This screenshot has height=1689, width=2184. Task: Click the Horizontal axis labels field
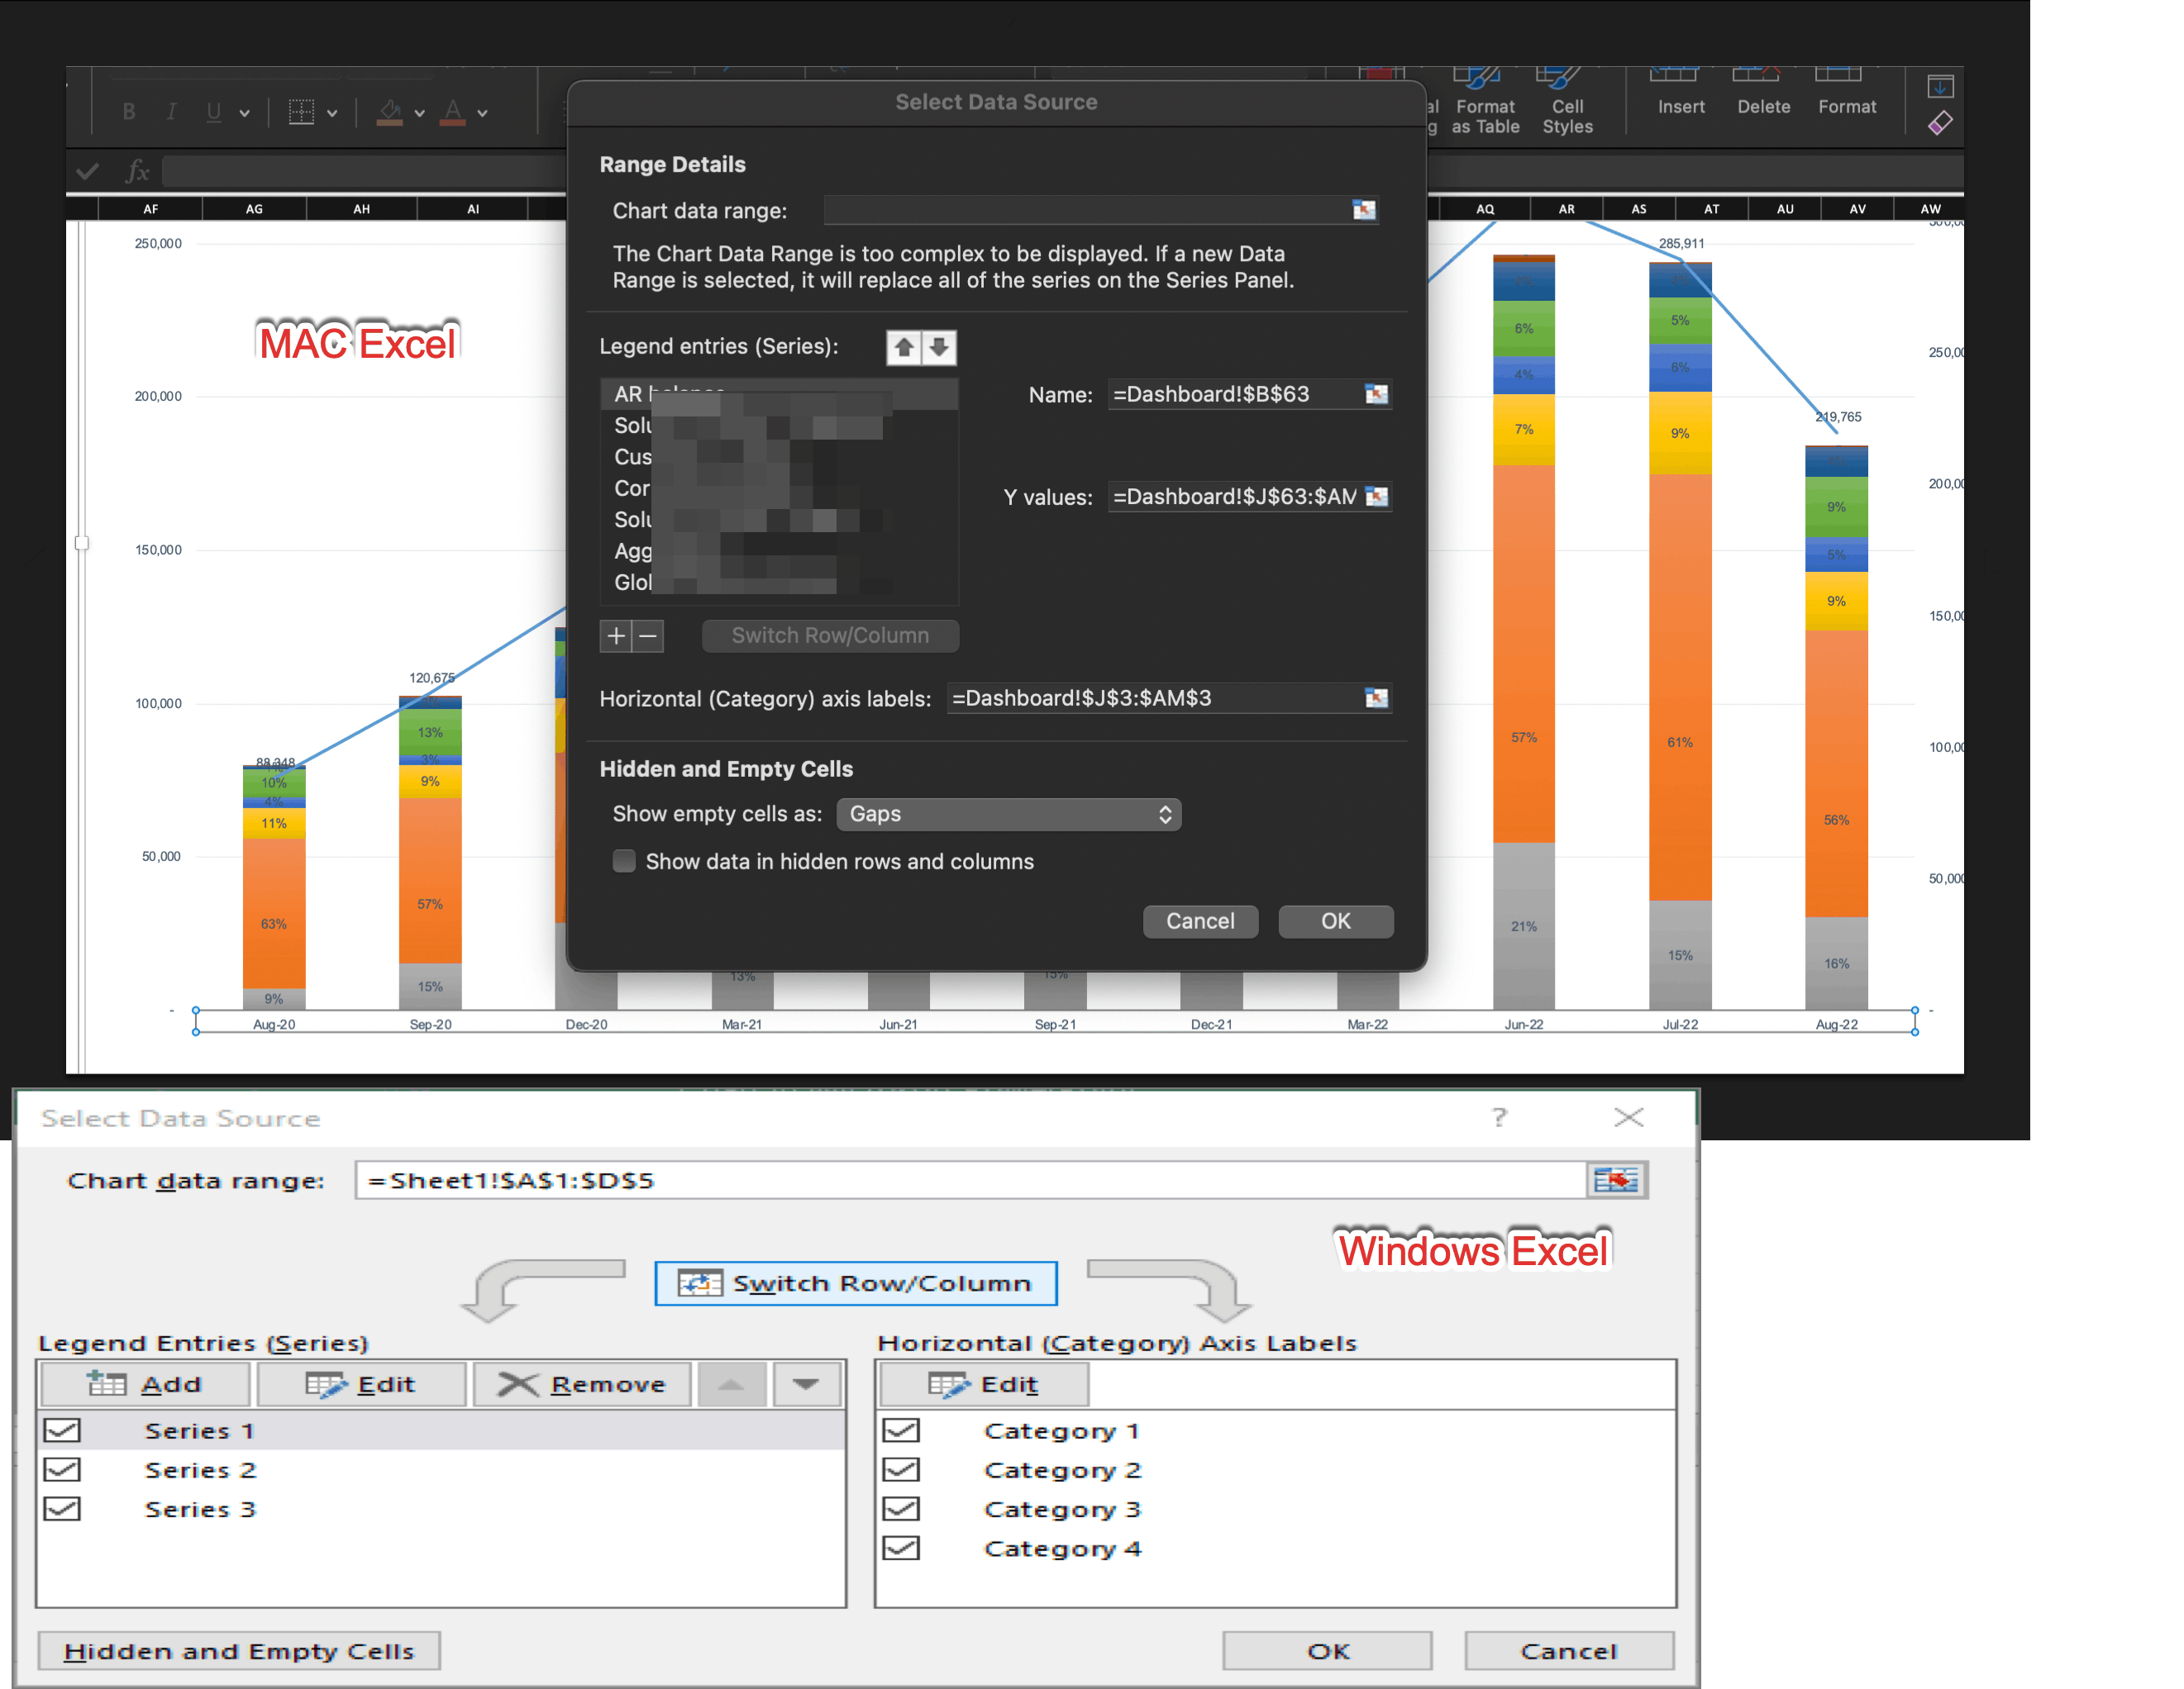[1155, 697]
